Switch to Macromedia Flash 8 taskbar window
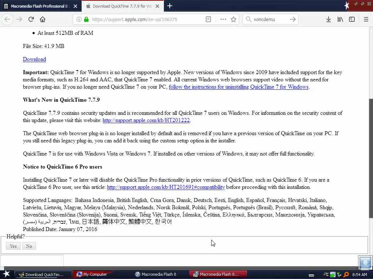This screenshot has height=279, width=373. point(156,274)
